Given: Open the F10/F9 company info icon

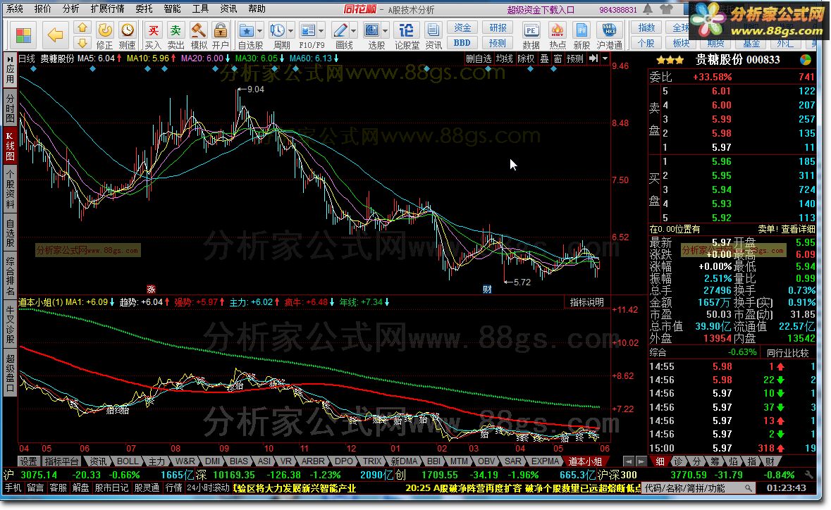Looking at the screenshot, I should pos(307,31).
